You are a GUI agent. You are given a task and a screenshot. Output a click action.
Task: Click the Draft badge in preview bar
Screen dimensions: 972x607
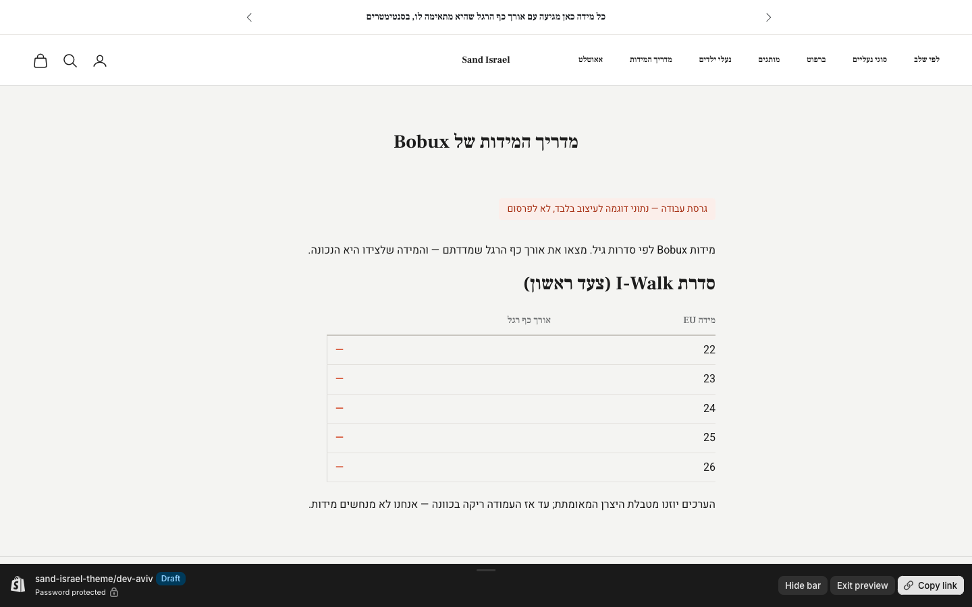pos(171,579)
